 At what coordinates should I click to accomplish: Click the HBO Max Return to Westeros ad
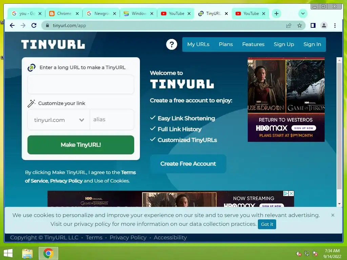286,100
